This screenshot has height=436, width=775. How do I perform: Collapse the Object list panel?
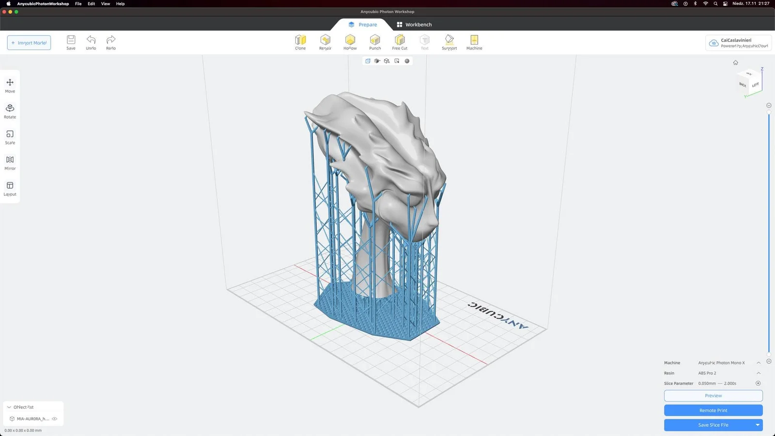pyautogui.click(x=9, y=407)
